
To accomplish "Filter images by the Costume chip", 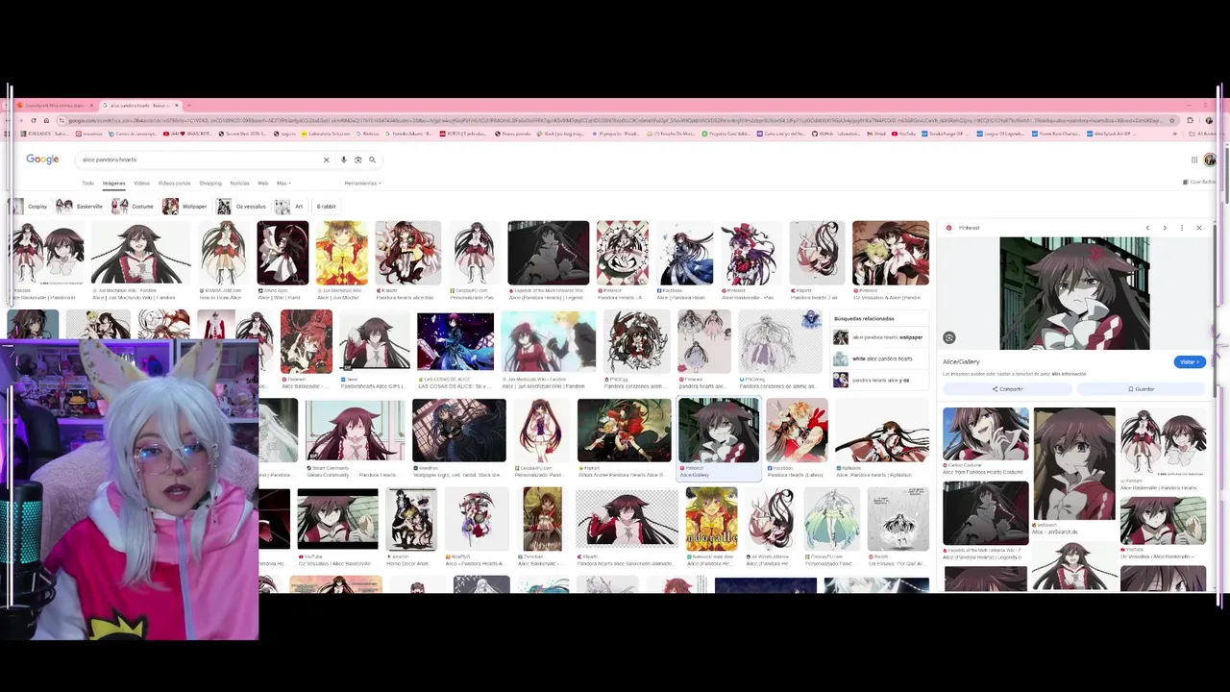I will click(x=134, y=206).
